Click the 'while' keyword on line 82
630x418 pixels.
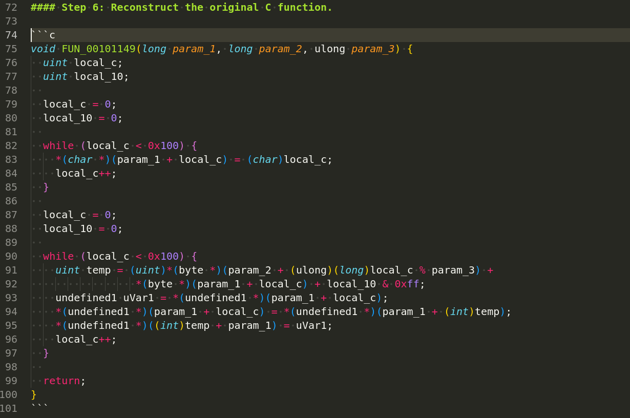click(58, 145)
